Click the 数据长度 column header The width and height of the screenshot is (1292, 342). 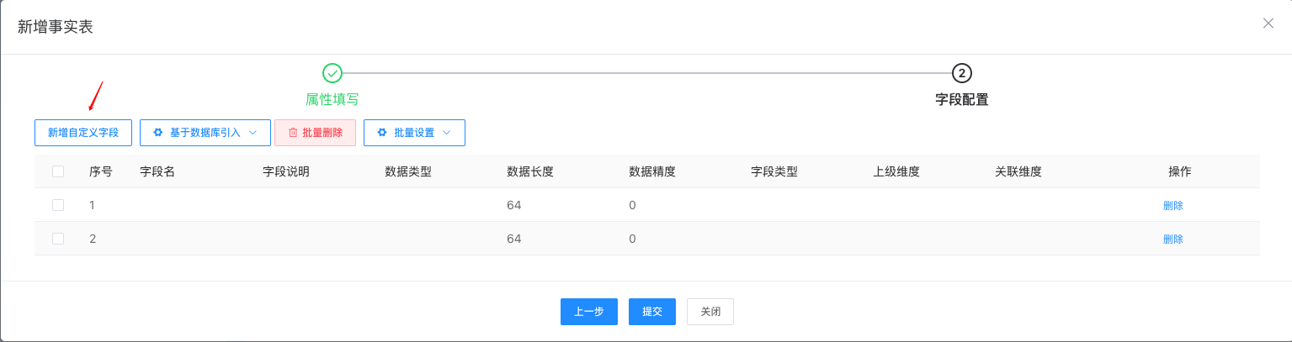530,171
